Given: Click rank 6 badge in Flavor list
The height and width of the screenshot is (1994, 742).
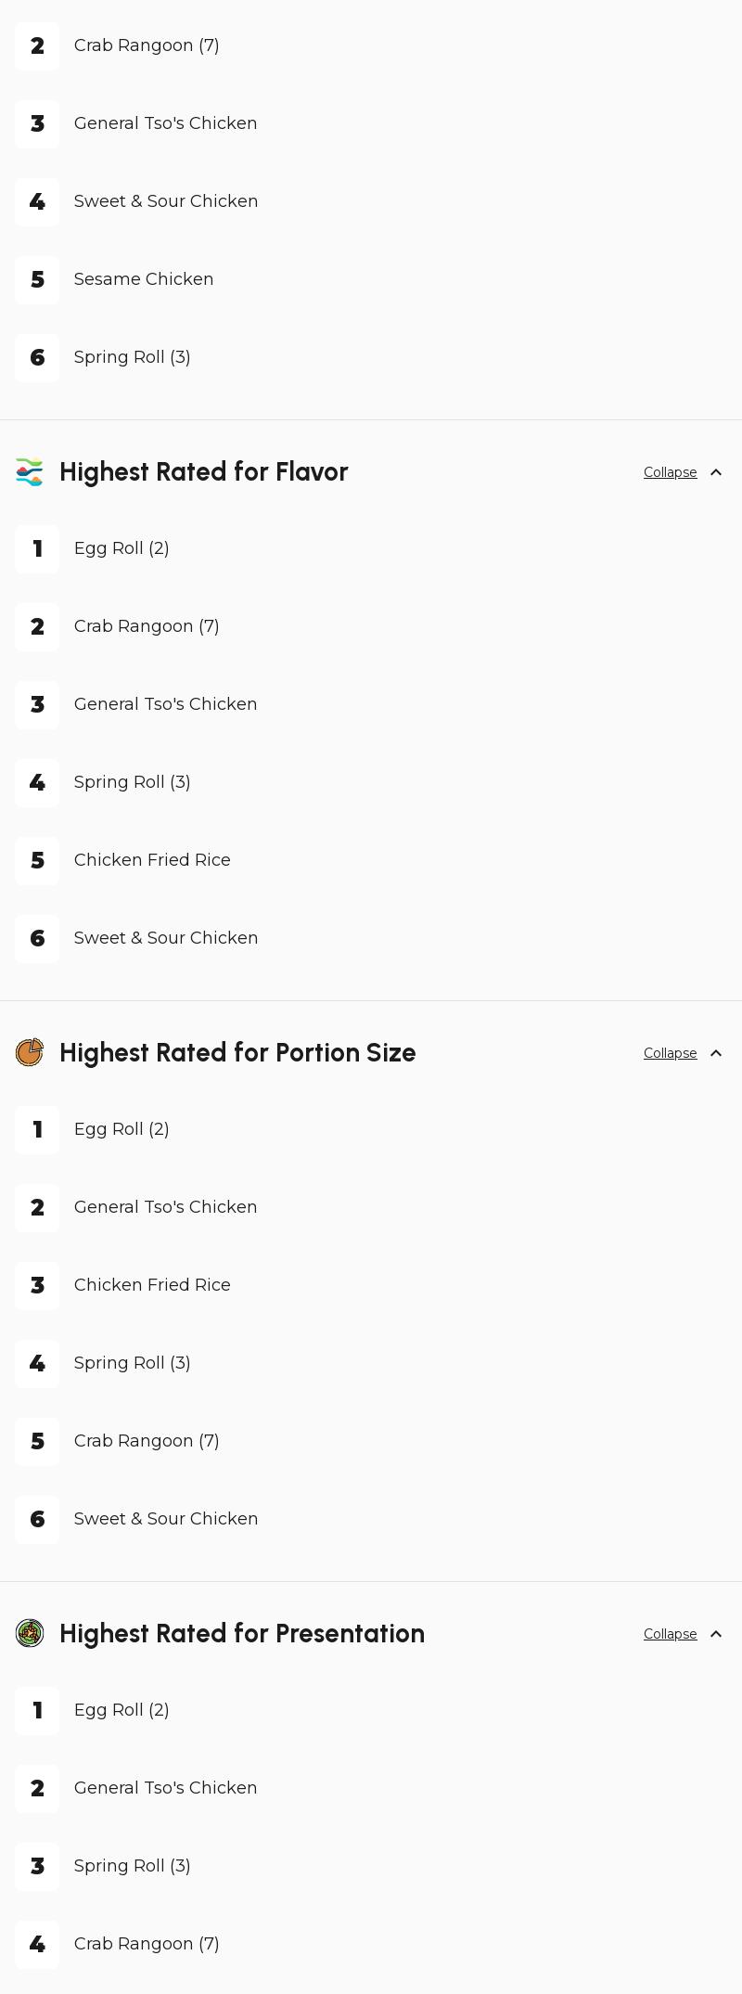Looking at the screenshot, I should click(37, 938).
